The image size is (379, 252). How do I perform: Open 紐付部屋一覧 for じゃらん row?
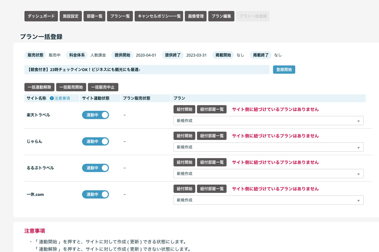211,136
